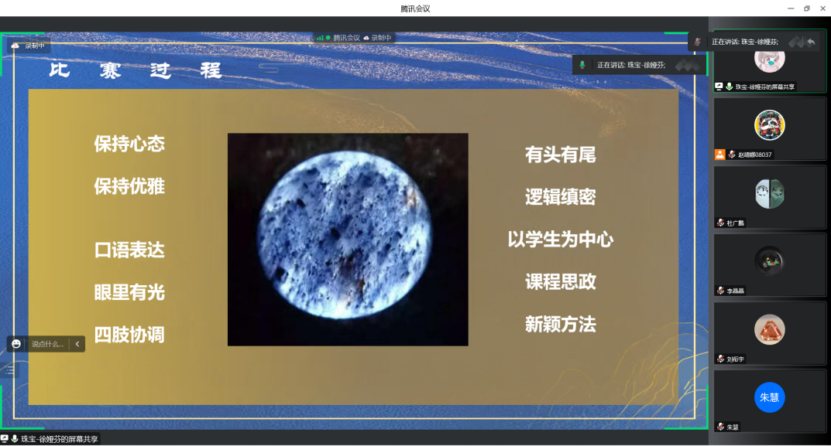Viewport: 831px width, 446px height.
Task: Click the orange host icon beside 赵晴娜08037
Action: pos(720,155)
